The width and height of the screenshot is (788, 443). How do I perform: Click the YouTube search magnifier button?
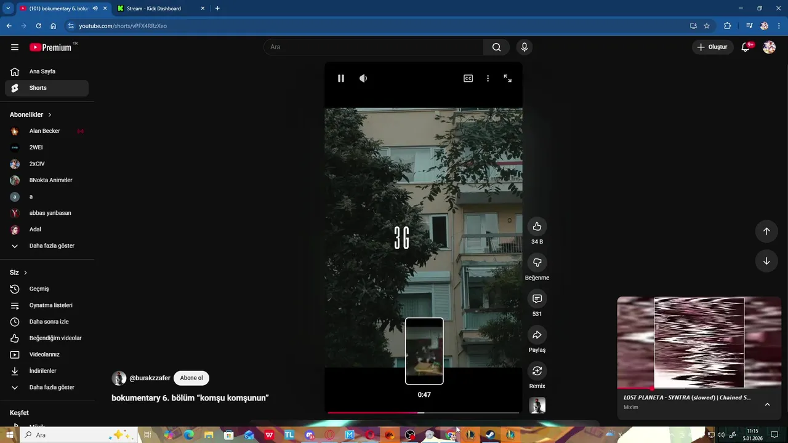tap(496, 47)
